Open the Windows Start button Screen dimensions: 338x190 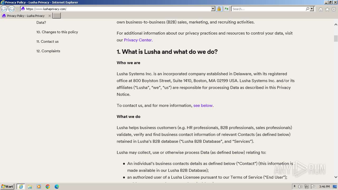(7, 186)
